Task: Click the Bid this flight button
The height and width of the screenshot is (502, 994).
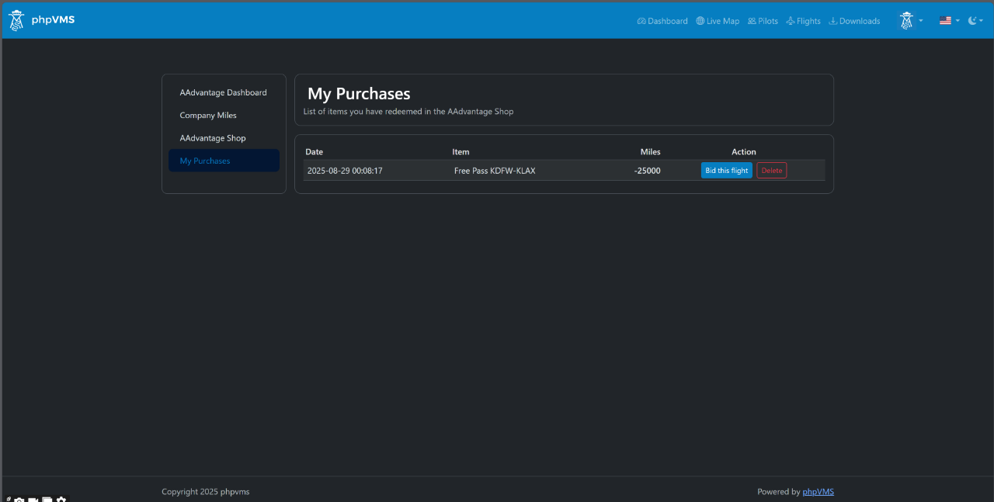Action: pos(726,171)
